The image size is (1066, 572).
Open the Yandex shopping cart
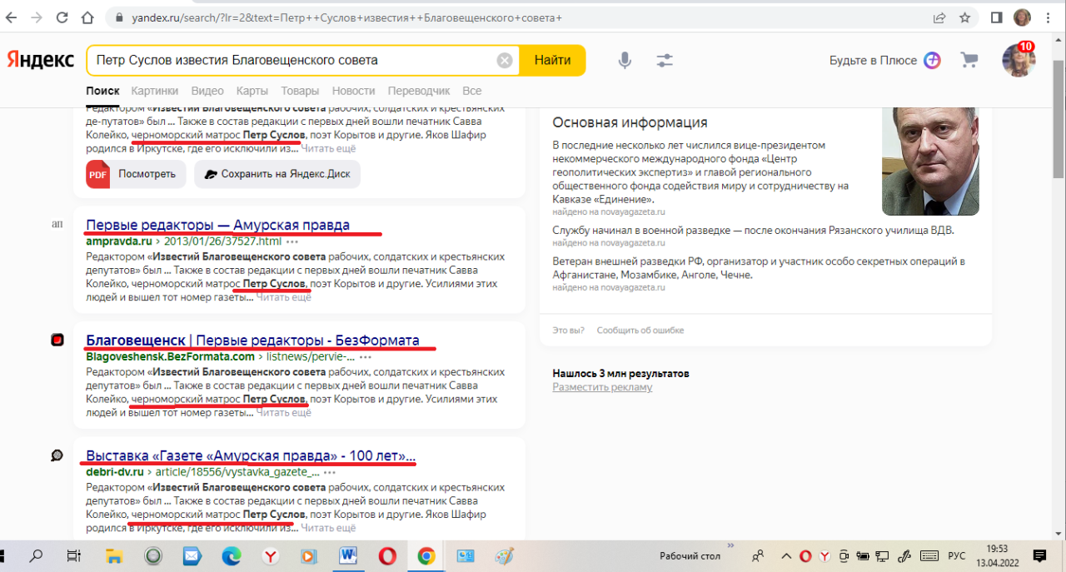tap(969, 60)
